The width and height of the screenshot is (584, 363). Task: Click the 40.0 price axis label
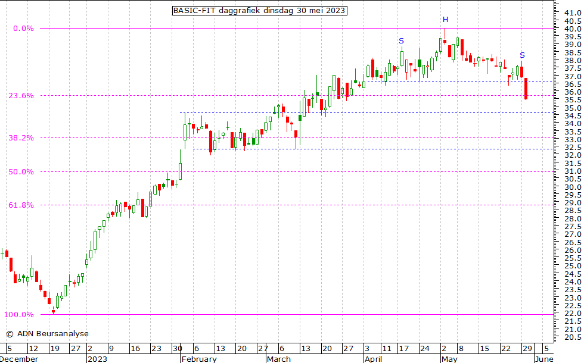(x=573, y=29)
